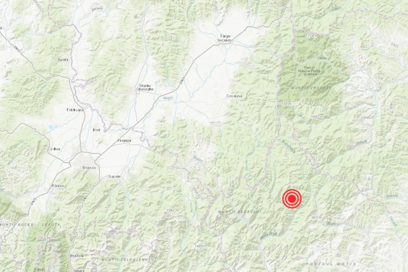Select the Parcul Natural Putna Vrancea label

(309, 71)
